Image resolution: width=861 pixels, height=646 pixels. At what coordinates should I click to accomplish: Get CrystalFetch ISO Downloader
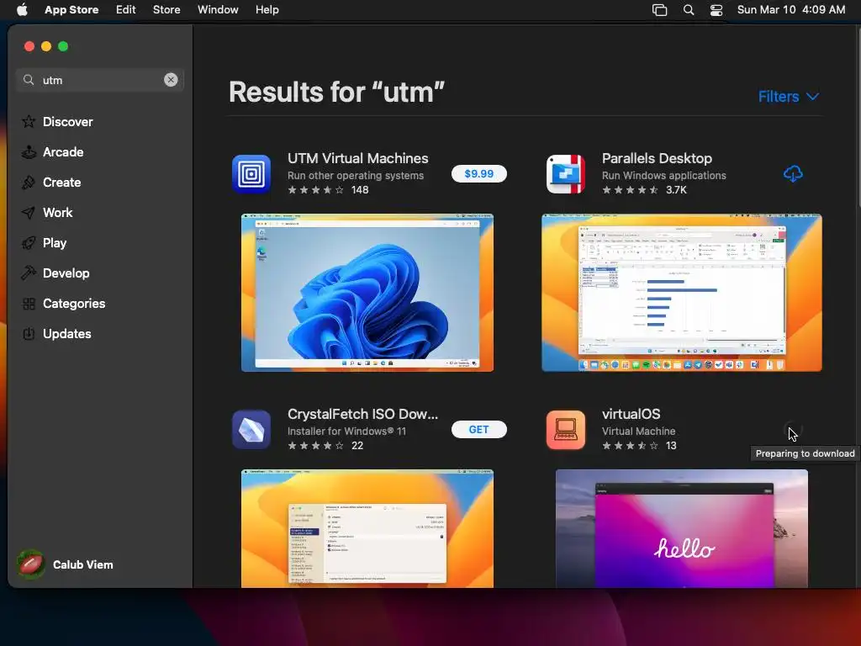[478, 430]
